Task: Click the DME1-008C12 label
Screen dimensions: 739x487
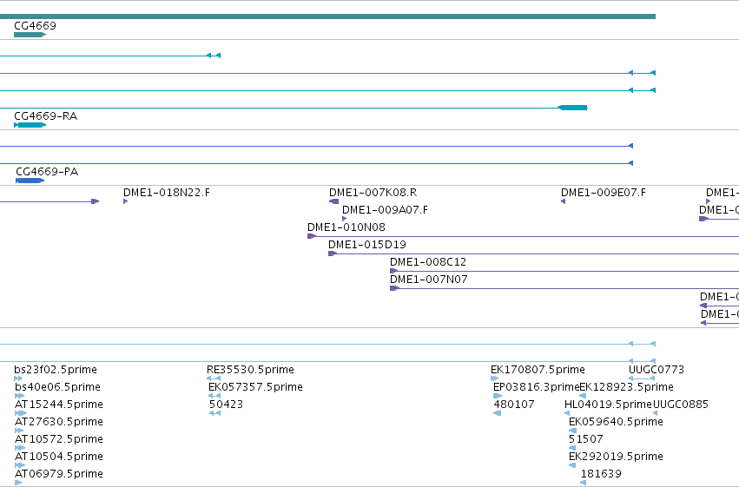Action: point(428,262)
